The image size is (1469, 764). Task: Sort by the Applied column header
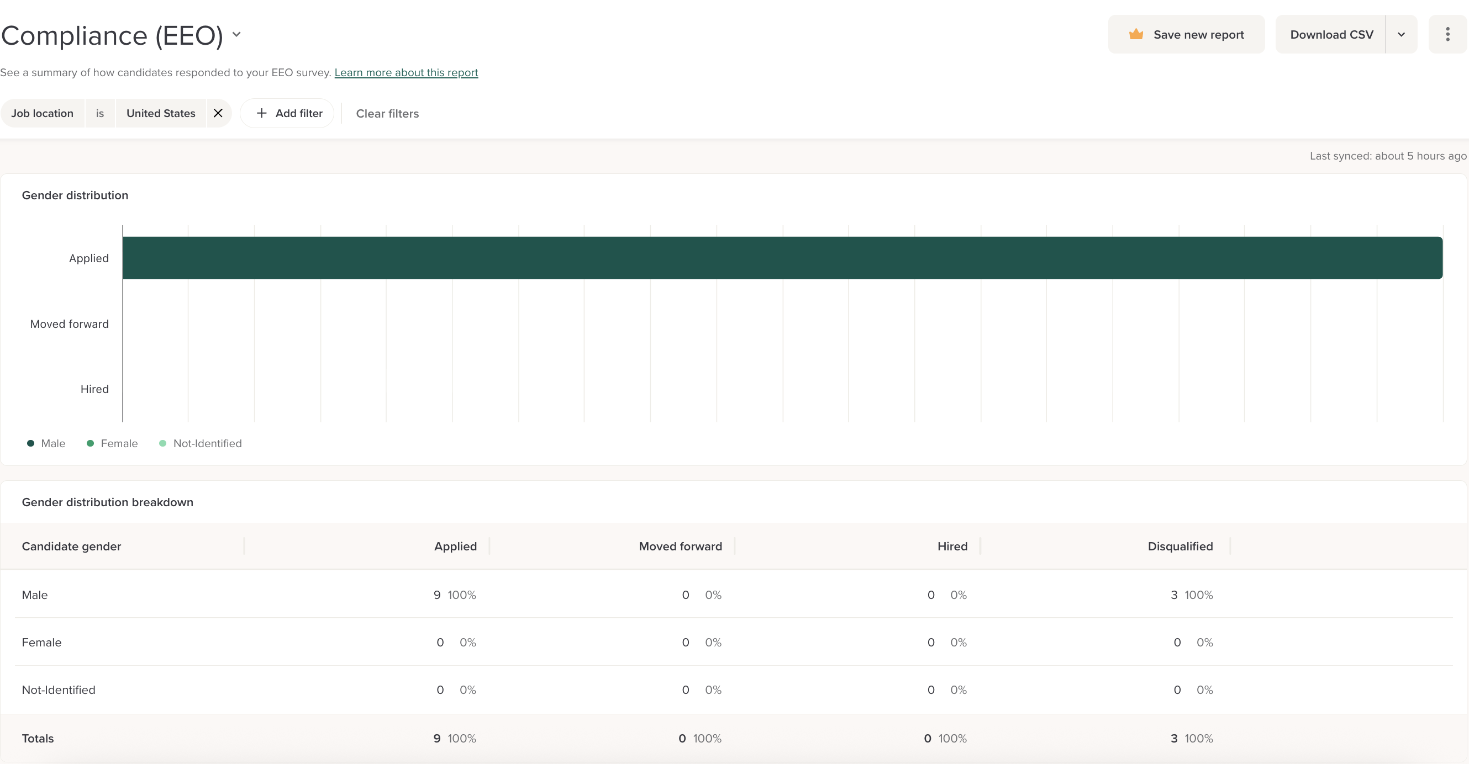tap(455, 546)
